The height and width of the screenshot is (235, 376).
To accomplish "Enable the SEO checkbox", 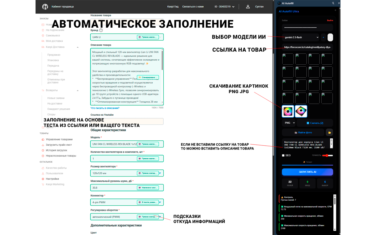I will click(x=283, y=155).
